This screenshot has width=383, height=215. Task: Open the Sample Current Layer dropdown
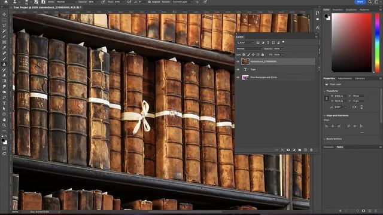point(182,2)
